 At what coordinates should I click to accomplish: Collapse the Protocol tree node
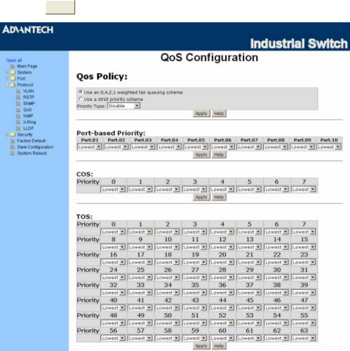pyautogui.click(x=8, y=85)
